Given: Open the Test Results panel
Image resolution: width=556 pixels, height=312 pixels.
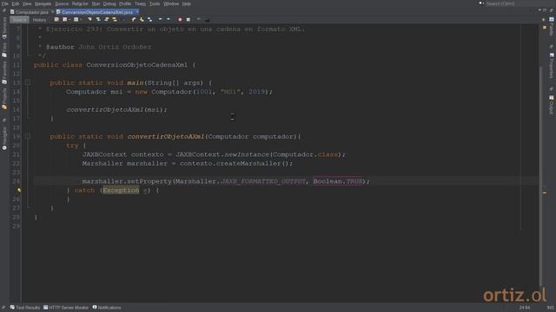Looking at the screenshot, I should click(25, 308).
